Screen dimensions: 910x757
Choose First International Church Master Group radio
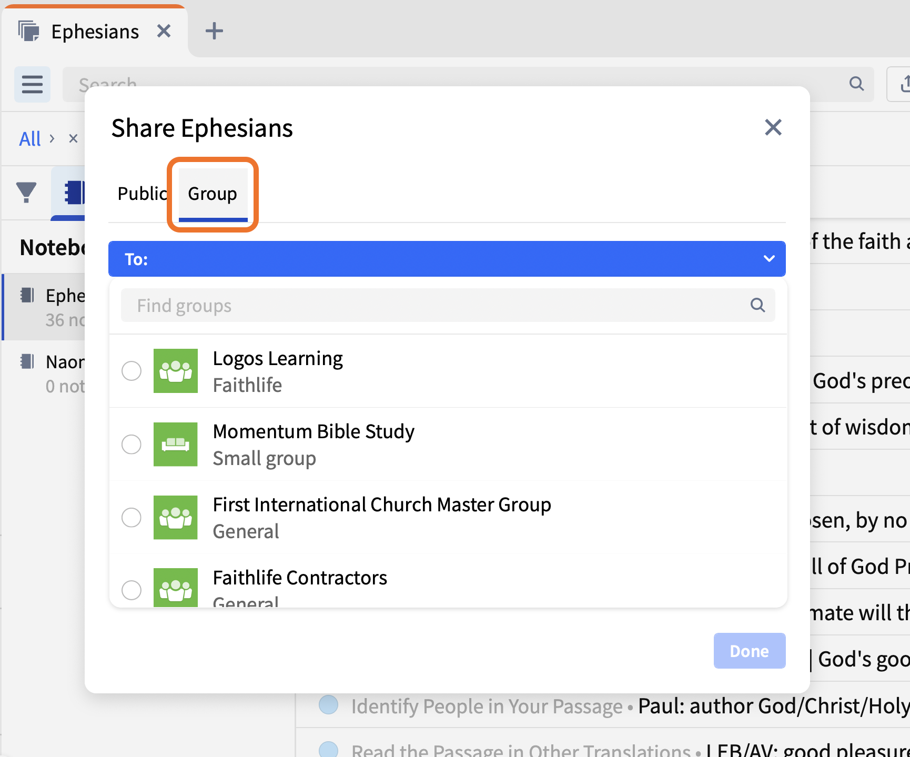click(132, 518)
